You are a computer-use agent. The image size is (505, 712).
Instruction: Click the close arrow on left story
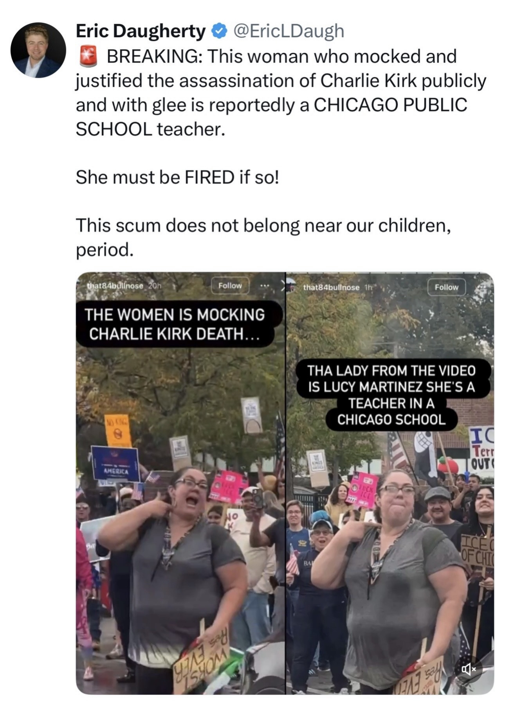pyautogui.click(x=282, y=286)
